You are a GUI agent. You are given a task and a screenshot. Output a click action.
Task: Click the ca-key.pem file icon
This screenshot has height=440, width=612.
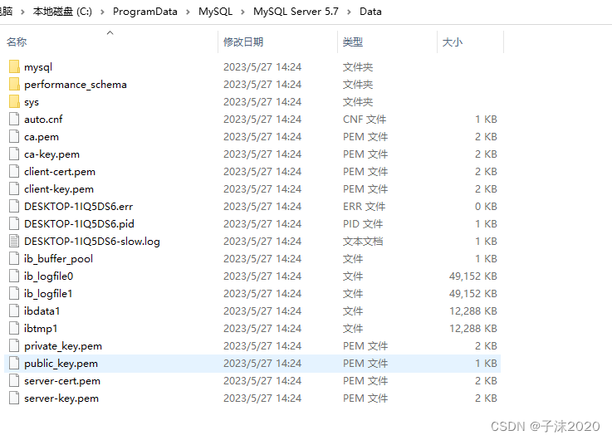coord(14,154)
